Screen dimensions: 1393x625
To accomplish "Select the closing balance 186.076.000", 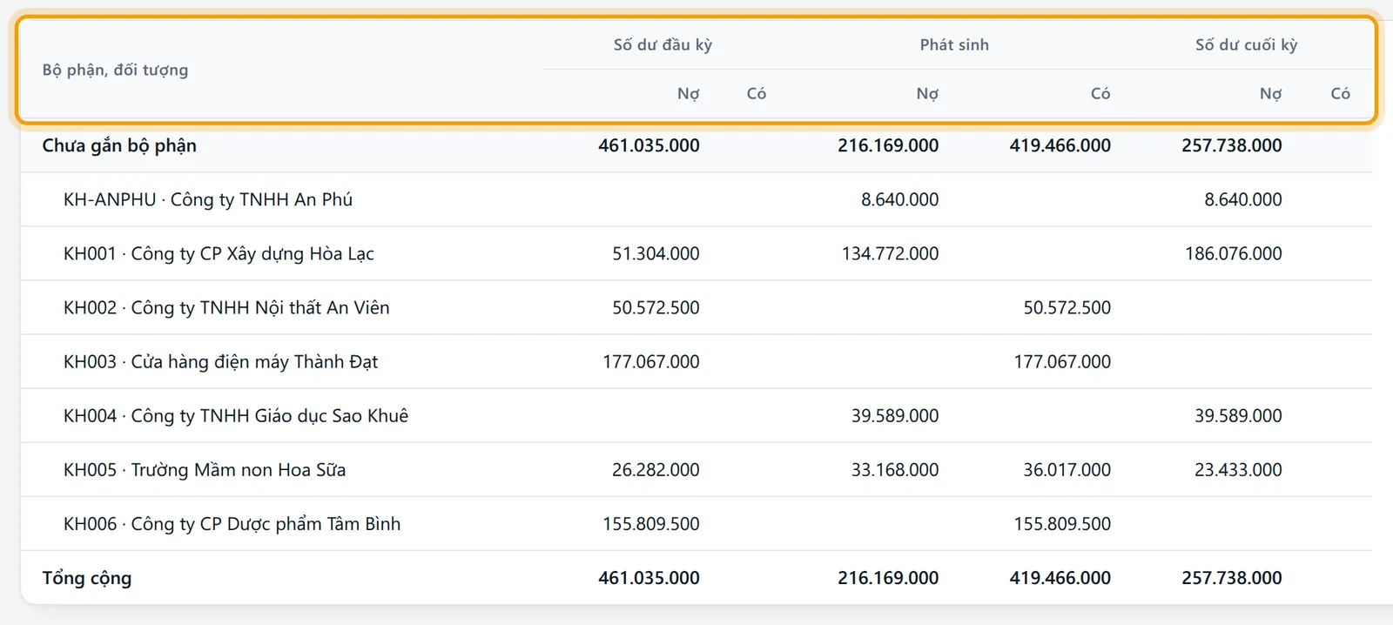I will (1233, 253).
